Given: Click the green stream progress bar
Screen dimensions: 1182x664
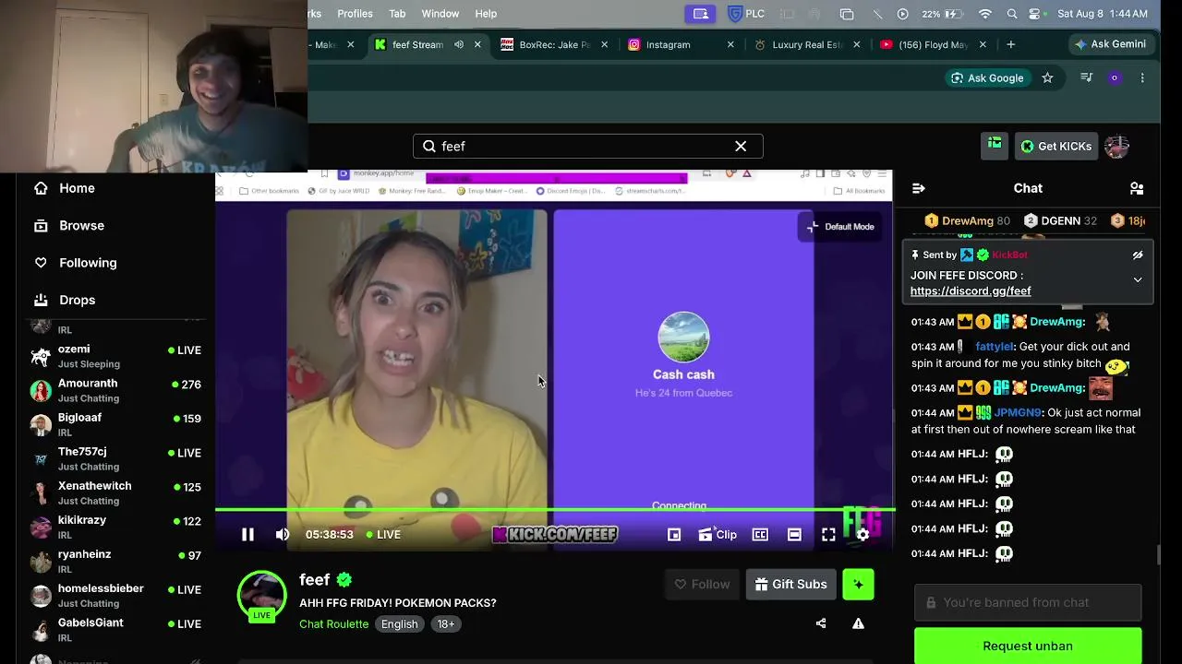Looking at the screenshot, I should [x=554, y=509].
